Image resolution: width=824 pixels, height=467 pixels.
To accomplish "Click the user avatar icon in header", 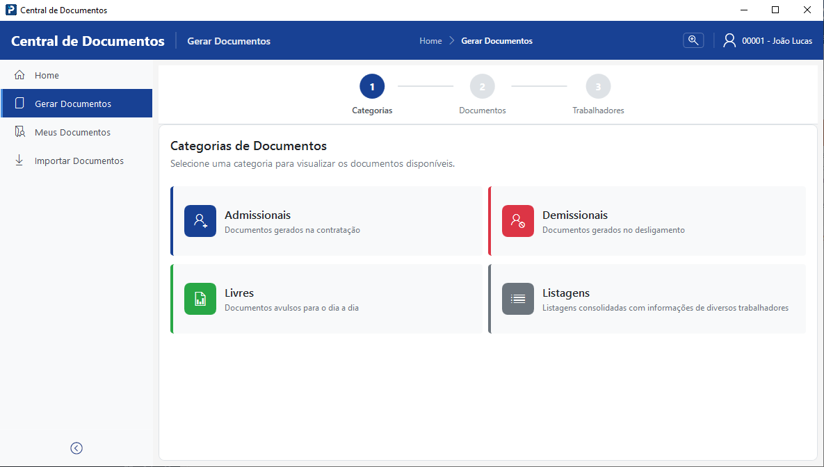I will (x=729, y=40).
